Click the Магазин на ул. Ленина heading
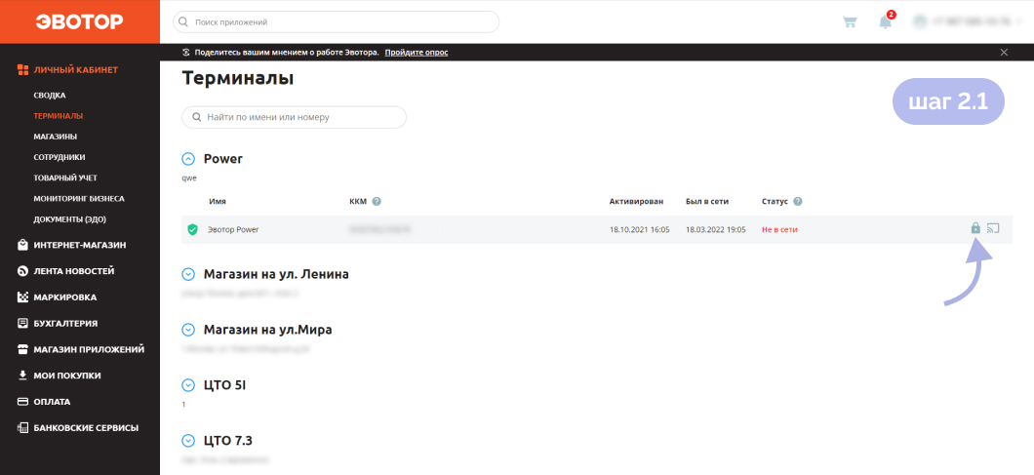1034x475 pixels. pos(276,274)
